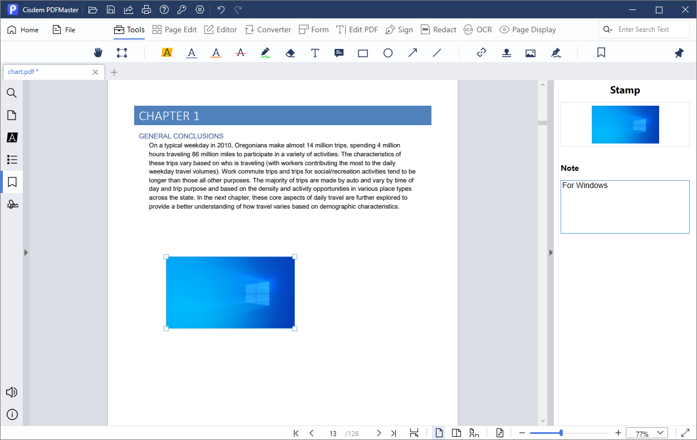This screenshot has height=440, width=697.
Task: Go to Home tab
Action: [23, 30]
